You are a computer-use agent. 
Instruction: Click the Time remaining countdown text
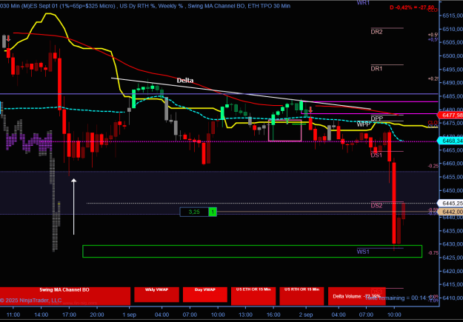(x=400, y=298)
